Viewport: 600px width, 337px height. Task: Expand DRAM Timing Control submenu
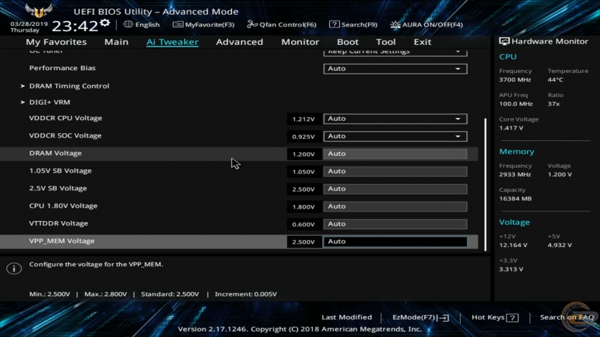coord(69,86)
